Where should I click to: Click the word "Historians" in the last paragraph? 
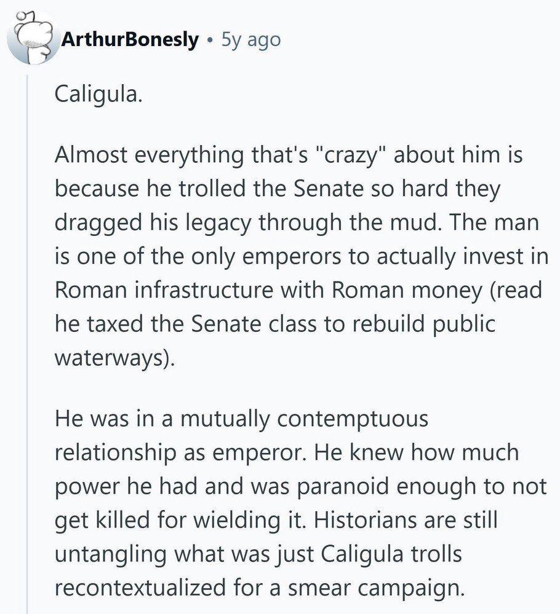(x=363, y=521)
